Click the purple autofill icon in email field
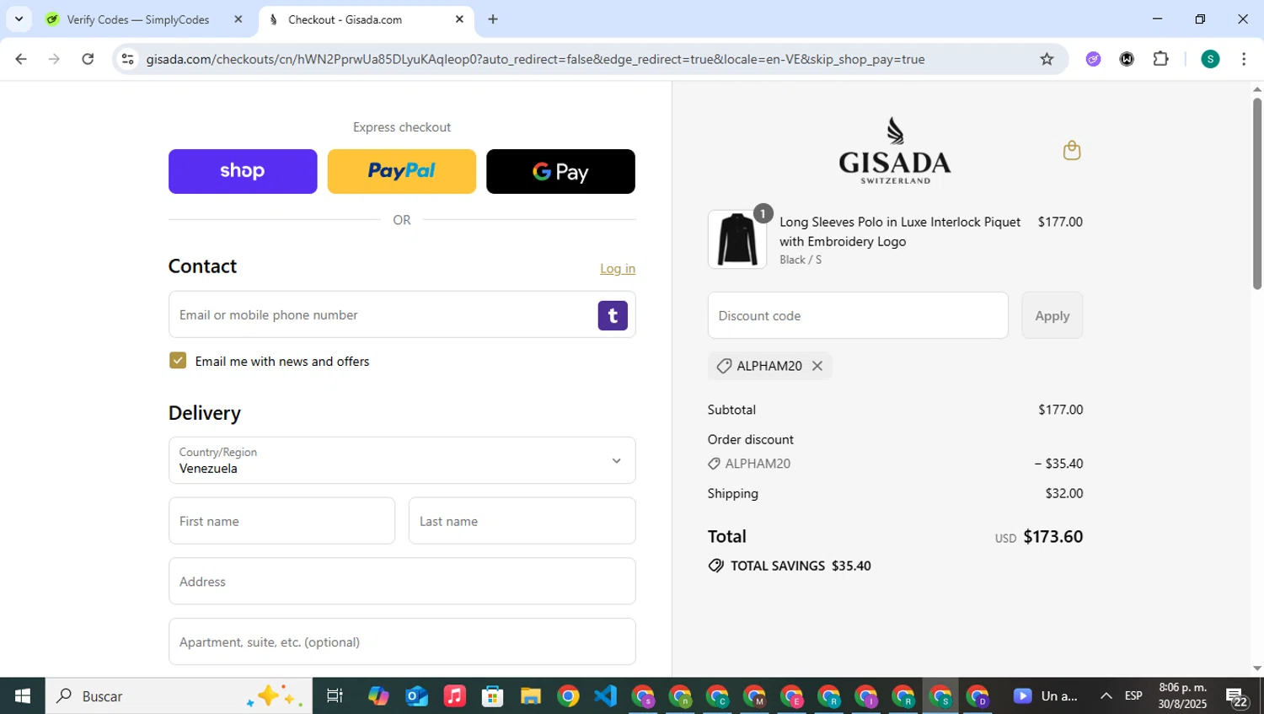The width and height of the screenshot is (1264, 714). click(x=613, y=315)
